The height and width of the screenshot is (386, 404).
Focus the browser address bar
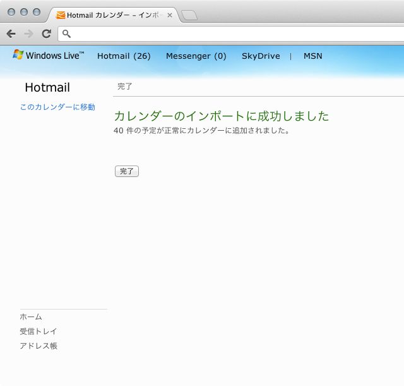[x=232, y=33]
